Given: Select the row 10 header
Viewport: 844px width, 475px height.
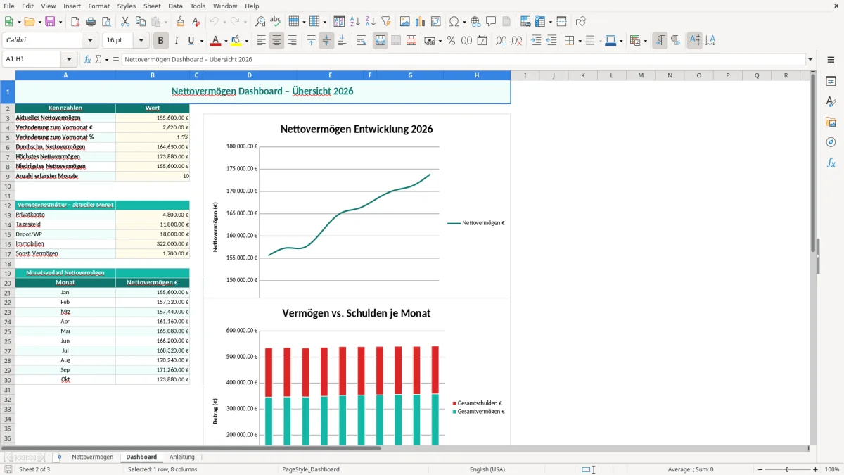Looking at the screenshot, I should pyautogui.click(x=8, y=186).
